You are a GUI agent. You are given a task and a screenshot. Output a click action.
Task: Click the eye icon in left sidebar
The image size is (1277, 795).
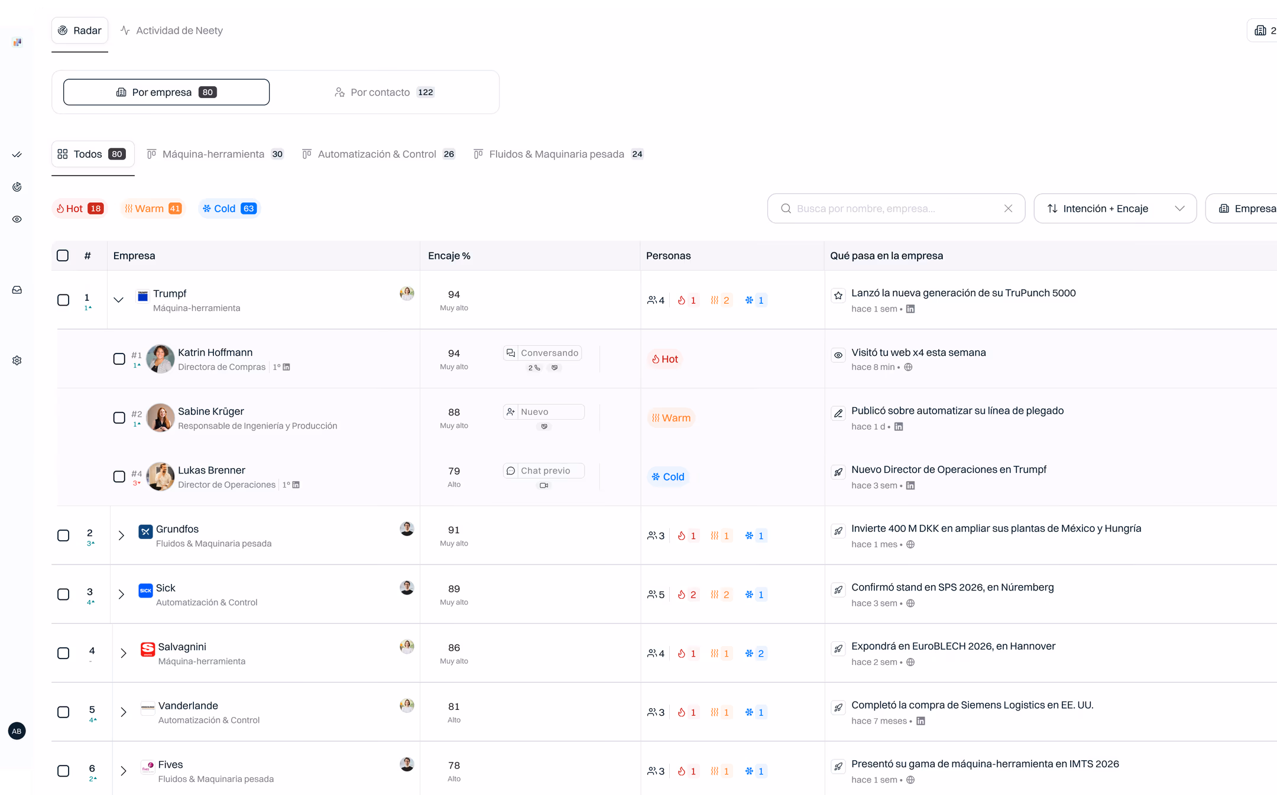click(17, 219)
